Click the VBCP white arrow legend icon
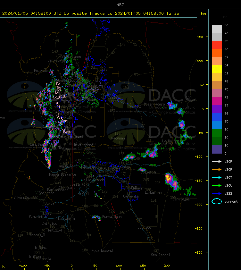The height and width of the screenshot is (270, 241). point(217,161)
